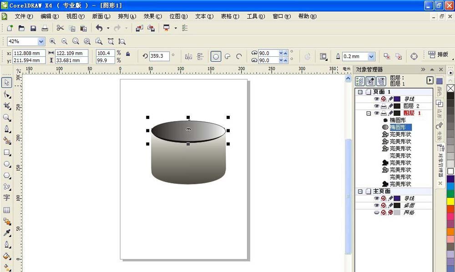Open the 效果(C) menu
The height and width of the screenshot is (272, 455).
click(152, 16)
